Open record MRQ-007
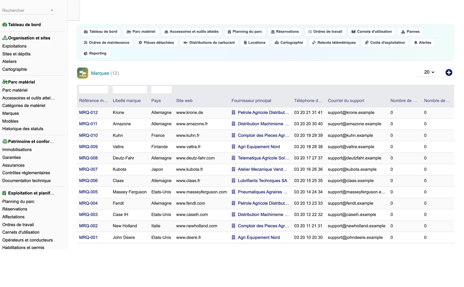The image size is (464, 287). pyautogui.click(x=88, y=170)
